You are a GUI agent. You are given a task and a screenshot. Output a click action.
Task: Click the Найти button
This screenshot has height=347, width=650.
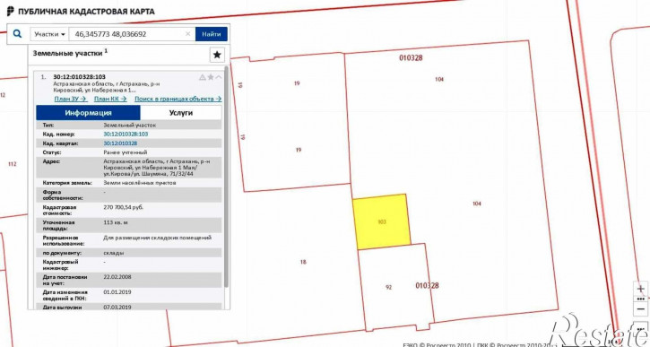[212, 34]
